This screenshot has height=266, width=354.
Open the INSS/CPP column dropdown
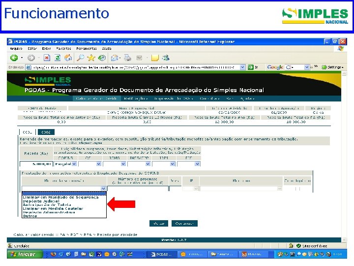point(148,164)
